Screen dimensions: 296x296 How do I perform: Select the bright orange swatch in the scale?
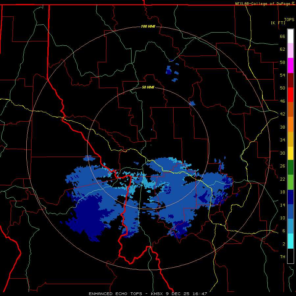290,124
